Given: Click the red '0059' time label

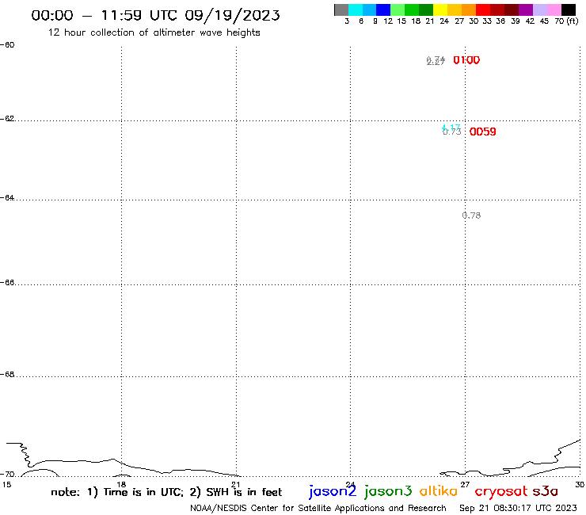Looking at the screenshot, I should [482, 132].
